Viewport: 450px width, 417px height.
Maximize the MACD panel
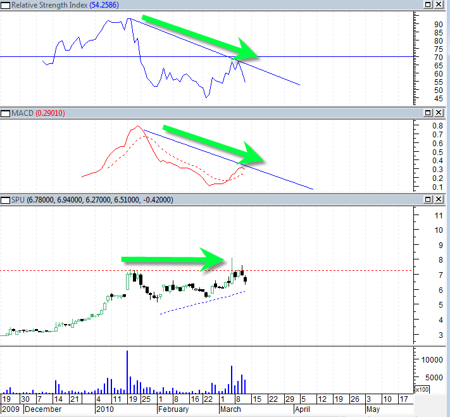tap(428, 113)
